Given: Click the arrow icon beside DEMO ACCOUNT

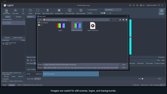Looking at the screenshot, I should coord(159,5).
